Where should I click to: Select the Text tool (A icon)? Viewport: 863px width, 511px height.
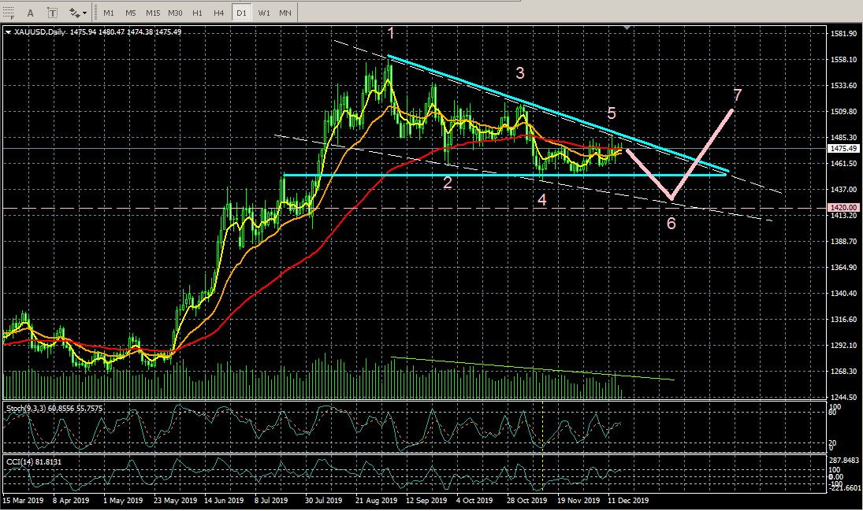[x=30, y=13]
